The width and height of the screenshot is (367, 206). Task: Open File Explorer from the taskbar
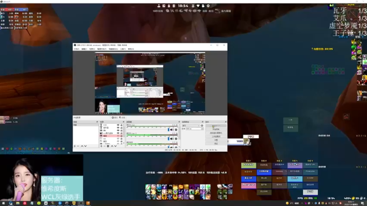point(17,203)
